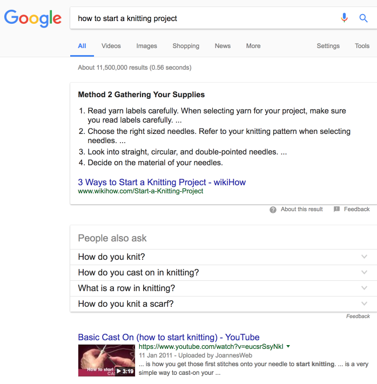
Task: Open the YouTube video thumbnail
Action: click(106, 360)
